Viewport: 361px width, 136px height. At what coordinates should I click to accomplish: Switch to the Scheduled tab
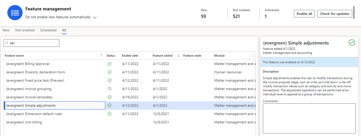point(48,30)
